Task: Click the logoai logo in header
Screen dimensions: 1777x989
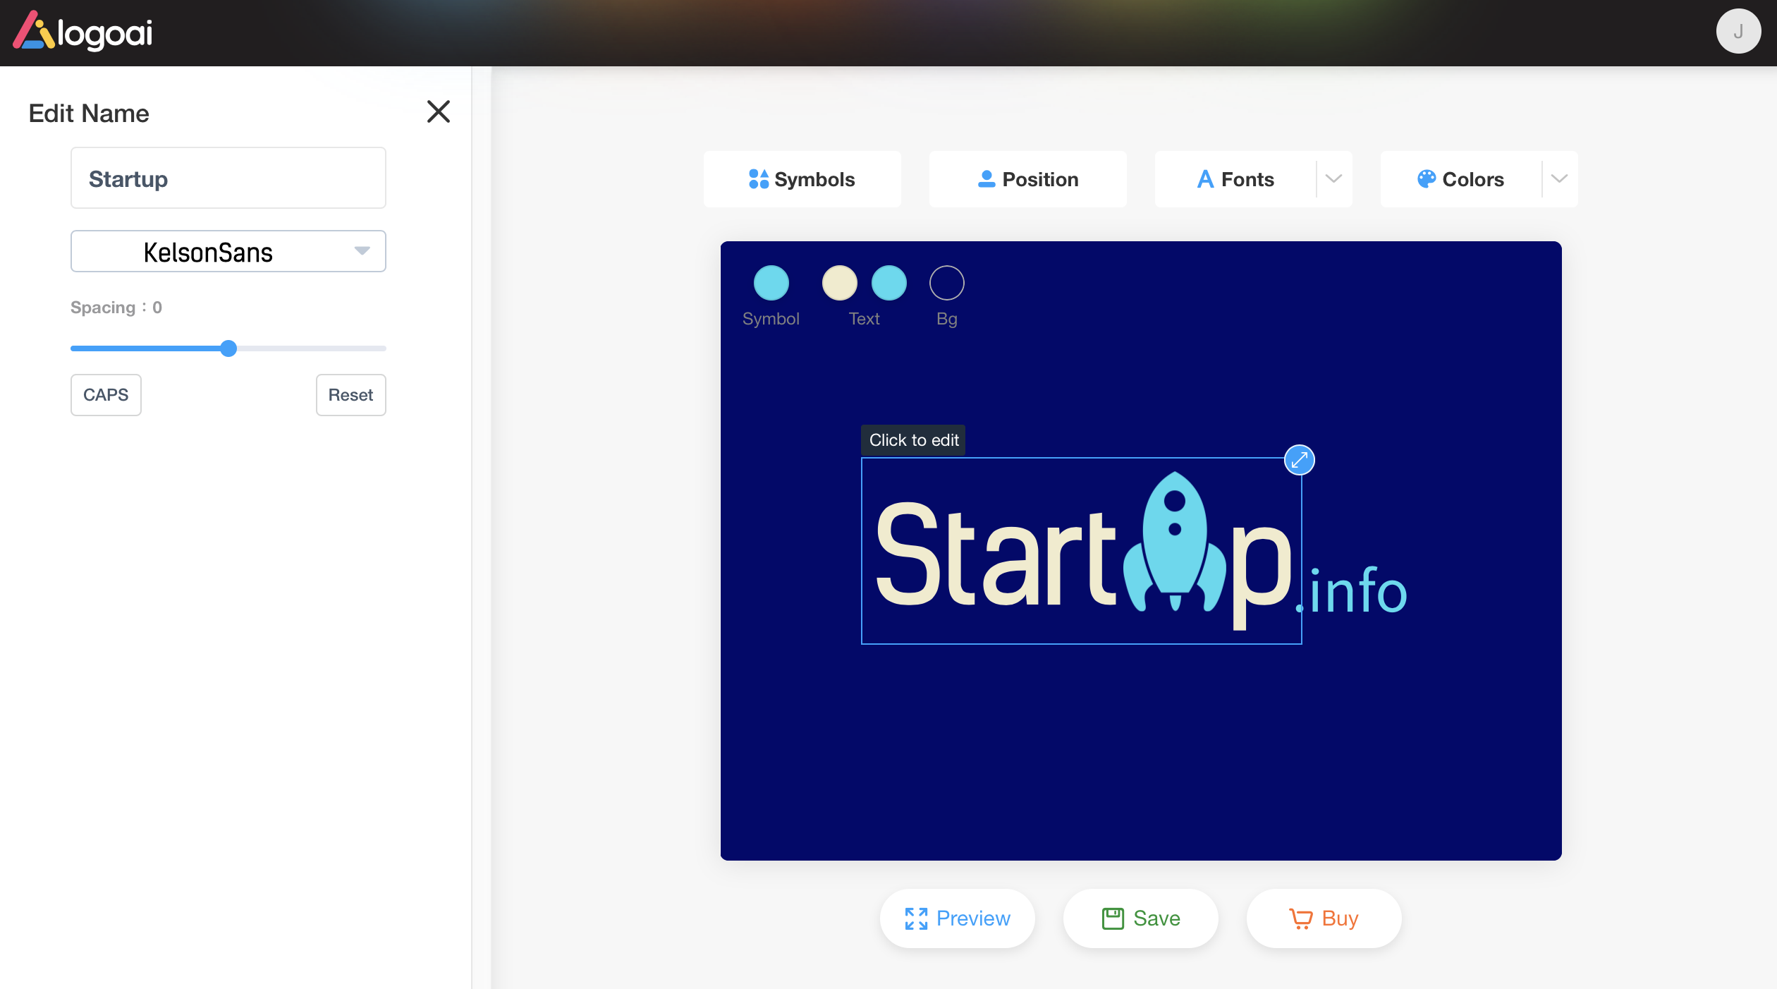Action: pos(83,32)
